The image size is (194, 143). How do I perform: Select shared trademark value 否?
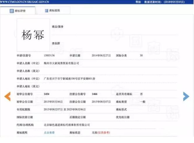tap(141, 94)
